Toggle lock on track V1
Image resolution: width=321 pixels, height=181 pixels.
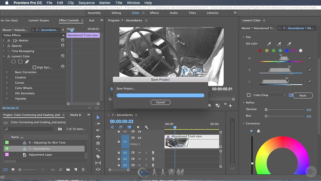coord(119,142)
